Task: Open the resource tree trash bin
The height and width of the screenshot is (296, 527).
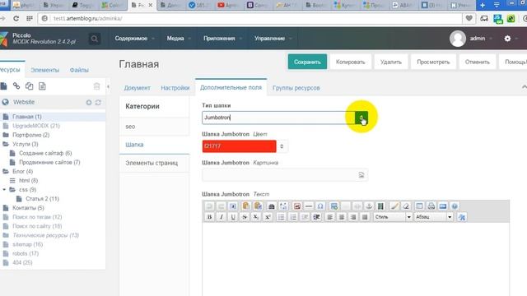Action: pos(97,86)
